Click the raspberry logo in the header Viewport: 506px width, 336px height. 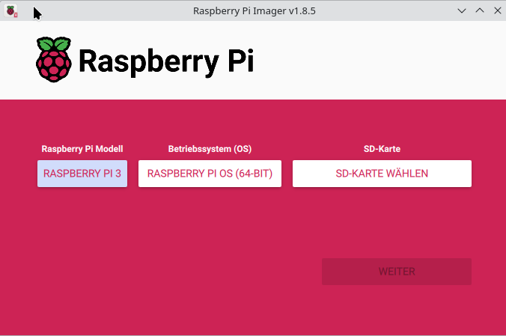(x=53, y=60)
